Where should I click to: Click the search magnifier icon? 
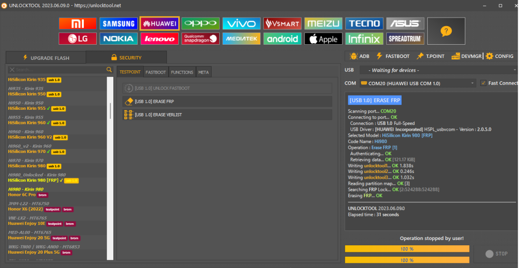click(x=109, y=70)
